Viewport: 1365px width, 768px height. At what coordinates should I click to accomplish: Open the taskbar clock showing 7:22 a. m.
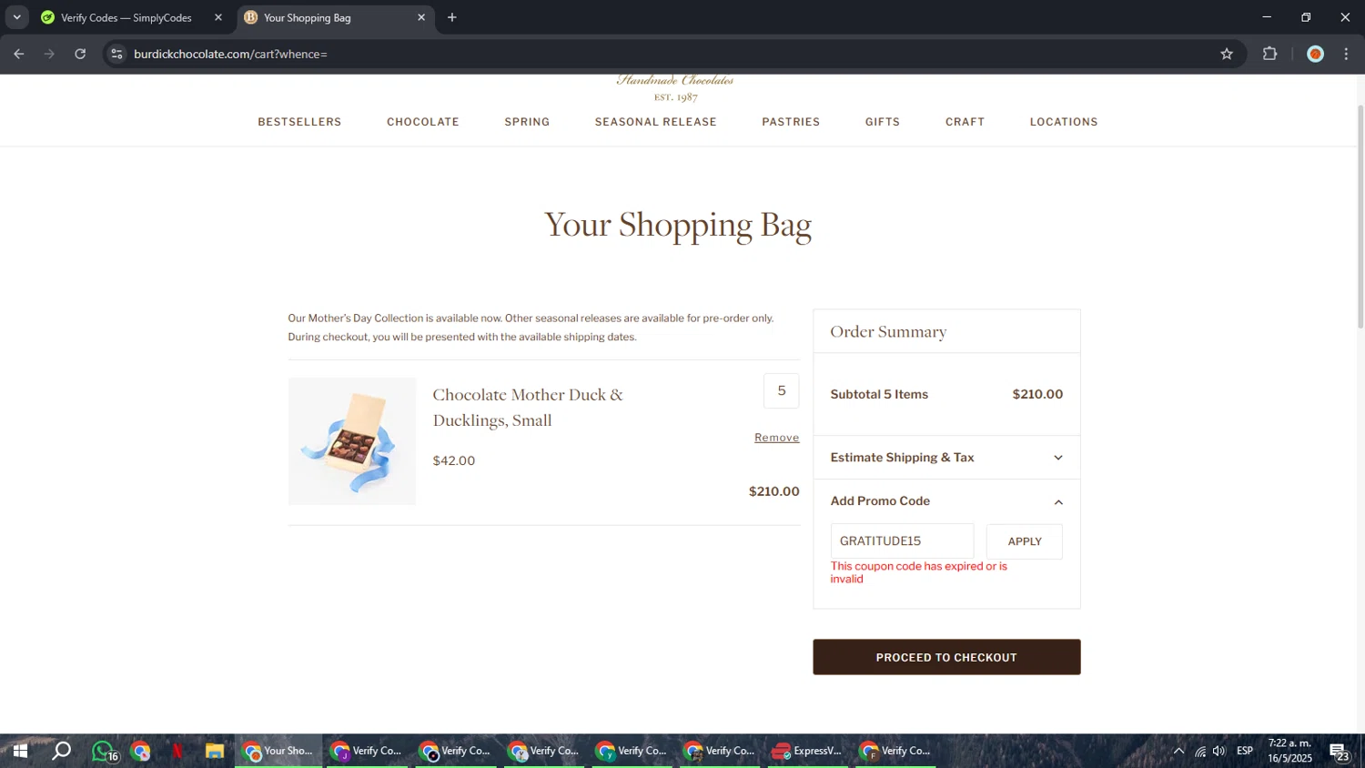pyautogui.click(x=1290, y=751)
